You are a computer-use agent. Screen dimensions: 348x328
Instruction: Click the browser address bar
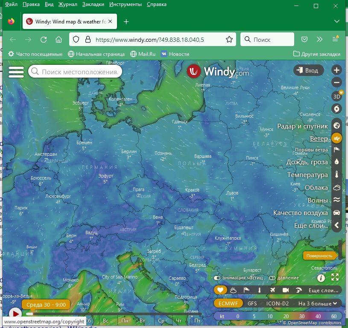(152, 40)
